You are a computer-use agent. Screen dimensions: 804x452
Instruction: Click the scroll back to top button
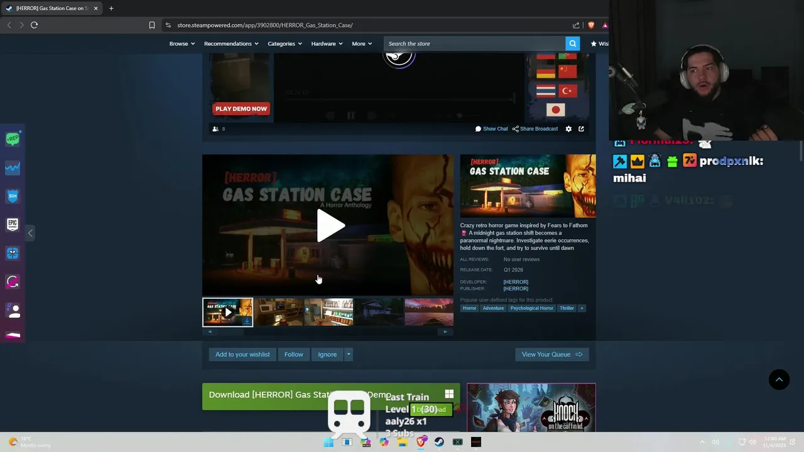coord(779,379)
